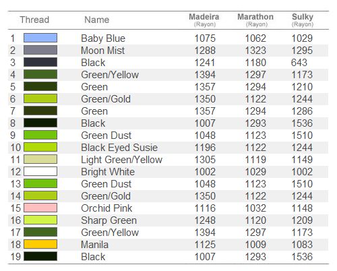Click the Green Dust swatch in row 9

[x=40, y=135]
